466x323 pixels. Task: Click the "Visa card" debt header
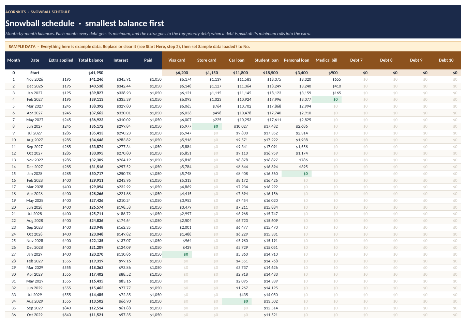(177, 60)
